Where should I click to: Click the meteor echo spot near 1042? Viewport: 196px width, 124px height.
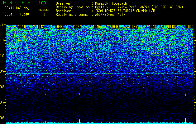click(x=45, y=95)
